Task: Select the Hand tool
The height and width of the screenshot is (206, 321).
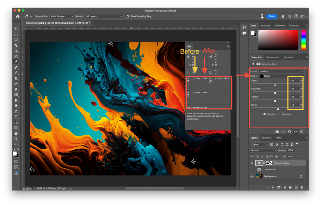Action: coord(16,133)
